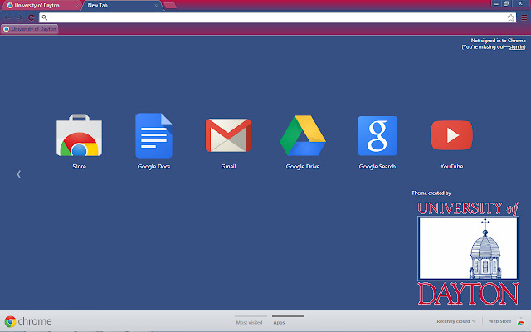Click the 'Not signed in to Chrome' text
Image resolution: width=531 pixels, height=332 pixels.
pos(498,41)
